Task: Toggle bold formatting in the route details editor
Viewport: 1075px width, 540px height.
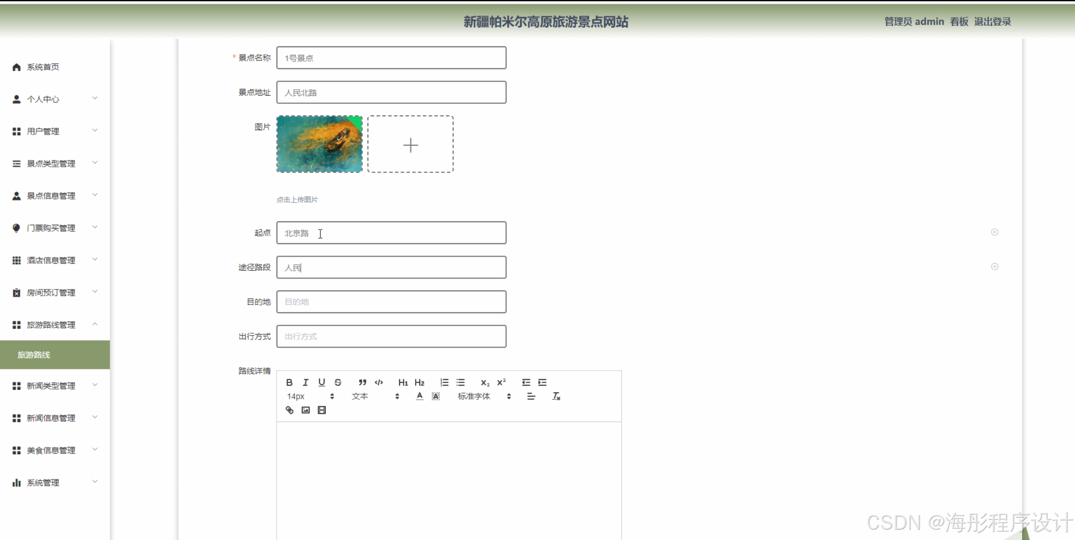Action: 289,382
